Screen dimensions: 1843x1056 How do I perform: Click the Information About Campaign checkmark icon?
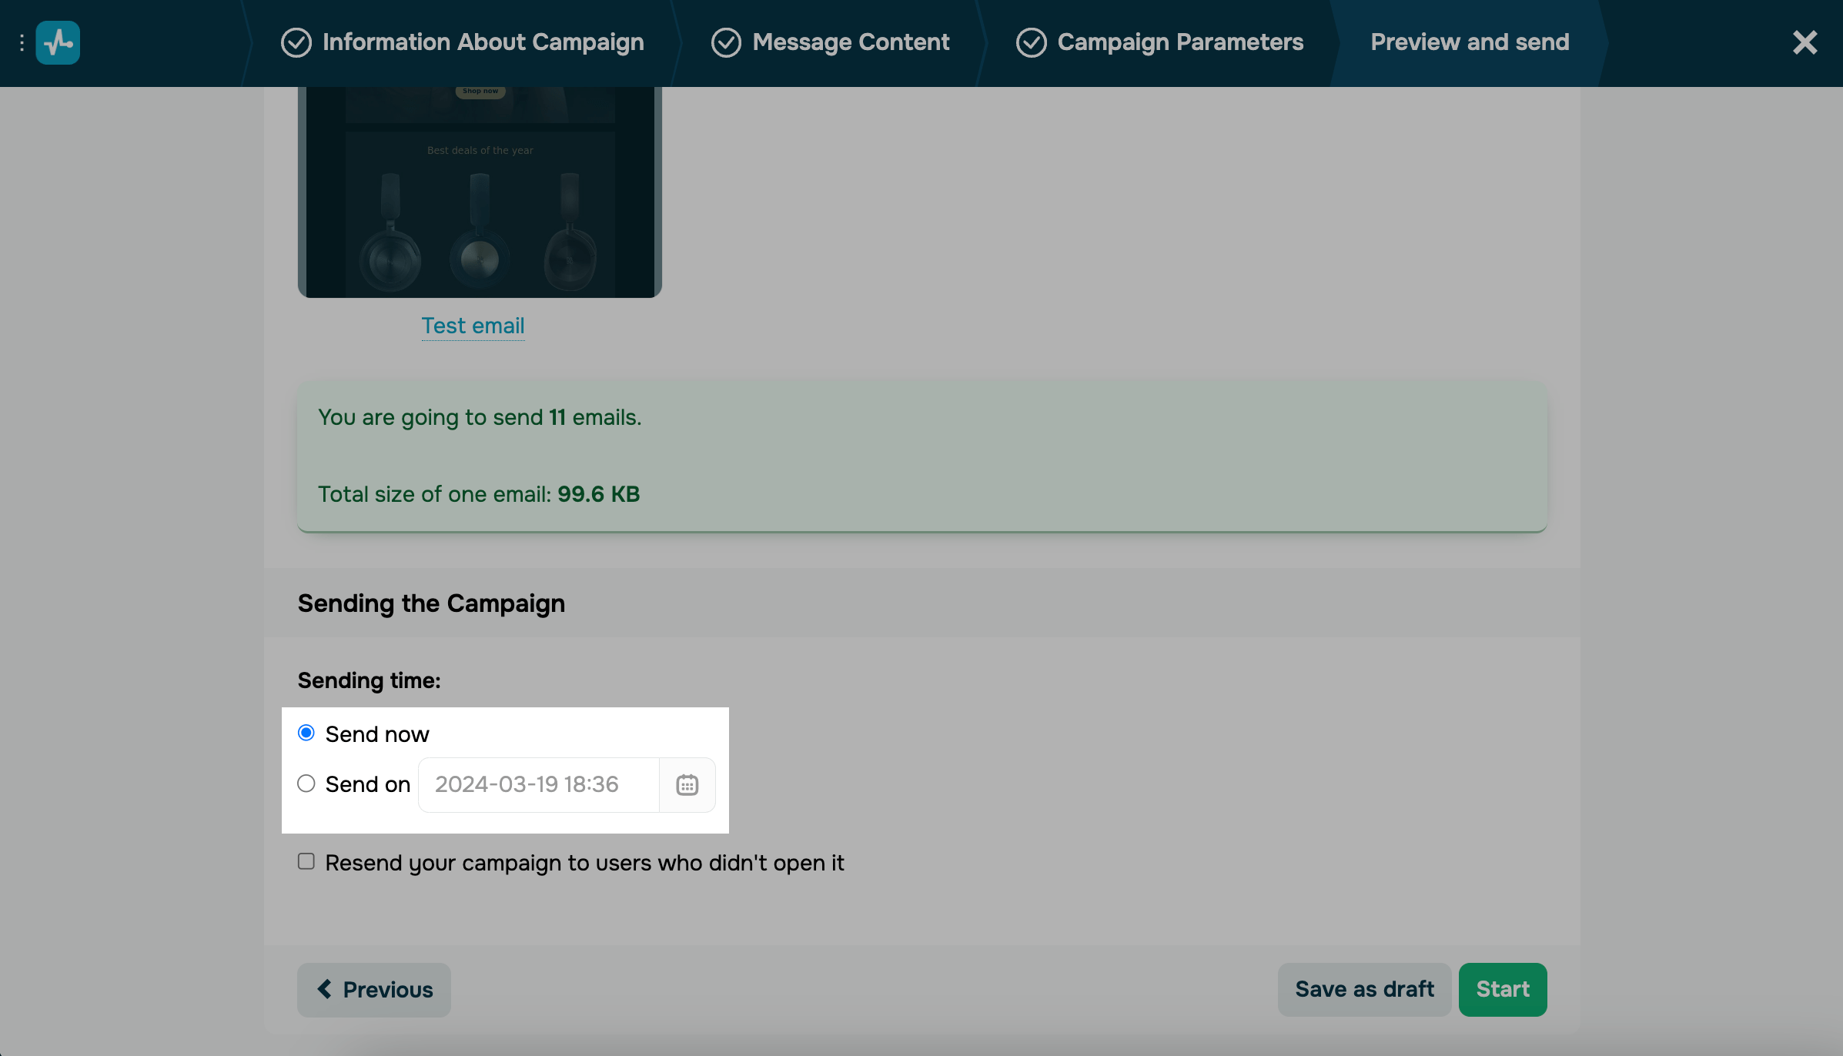click(296, 42)
